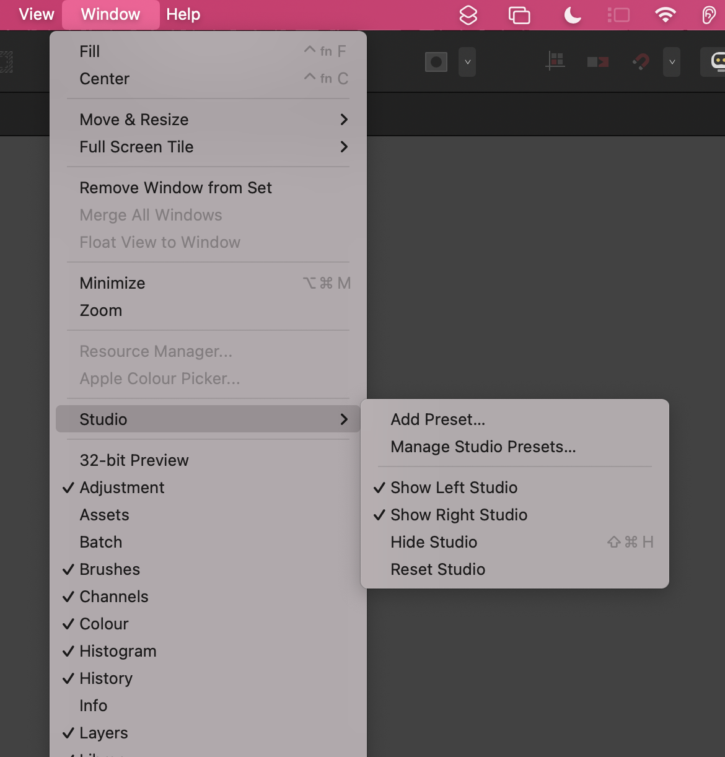Disable the Histogram panel checkmark
This screenshot has height=757, width=725.
point(118,651)
